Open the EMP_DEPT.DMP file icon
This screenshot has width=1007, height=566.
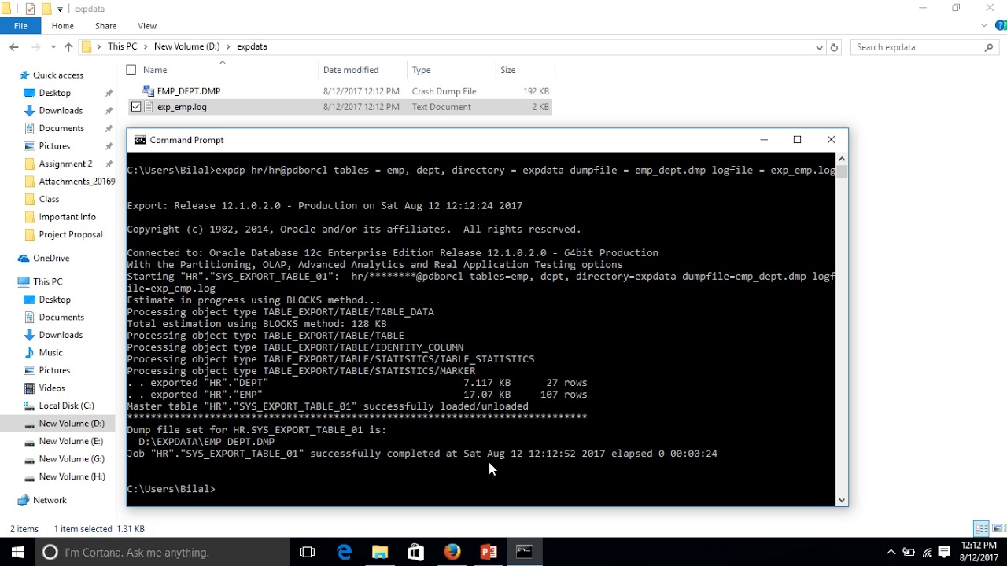(148, 91)
